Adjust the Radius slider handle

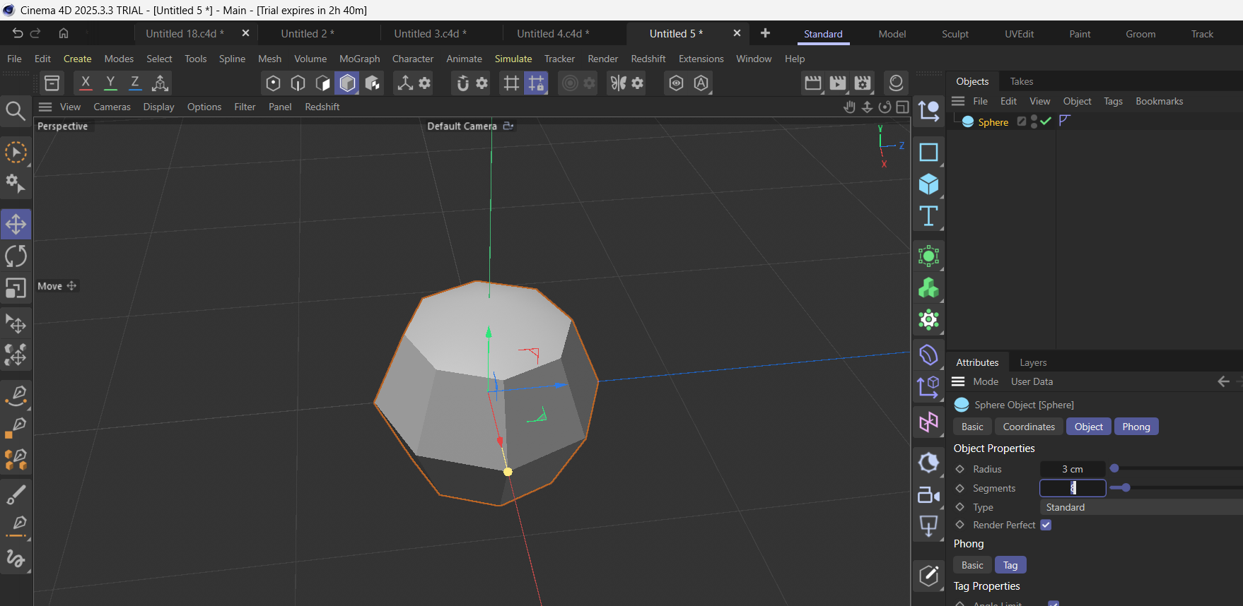click(1114, 468)
